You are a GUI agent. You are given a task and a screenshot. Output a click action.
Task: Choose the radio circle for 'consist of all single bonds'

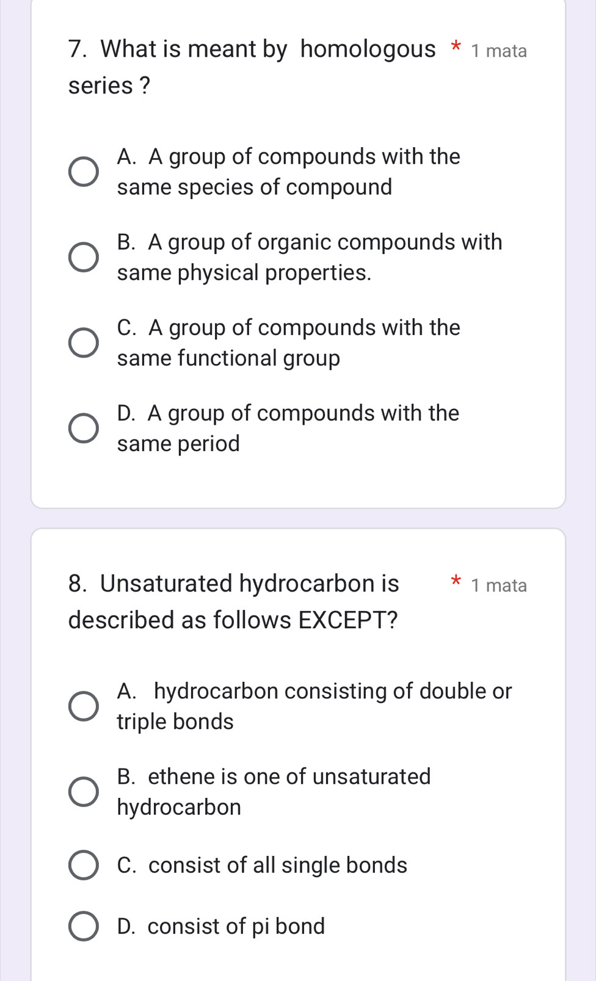coord(83,866)
